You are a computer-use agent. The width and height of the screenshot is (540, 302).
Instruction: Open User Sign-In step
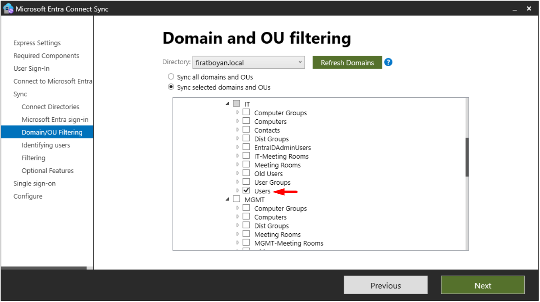tap(32, 68)
